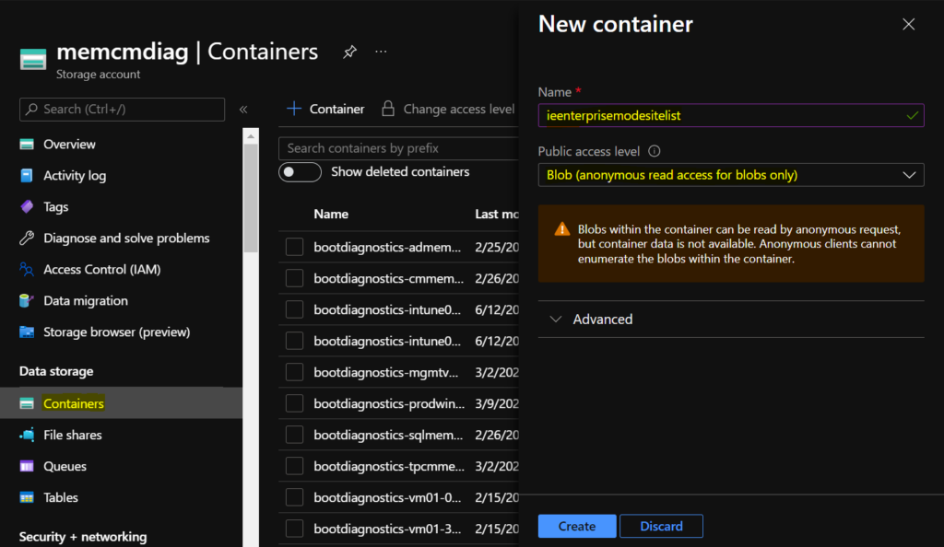This screenshot has width=944, height=547.
Task: Open Tags in the sidebar menu
Action: click(x=56, y=207)
